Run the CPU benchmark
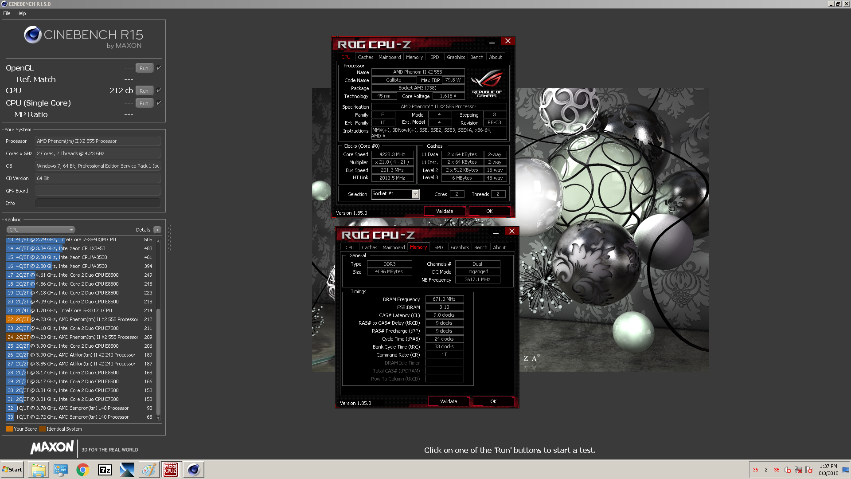The height and width of the screenshot is (479, 851). coord(144,90)
